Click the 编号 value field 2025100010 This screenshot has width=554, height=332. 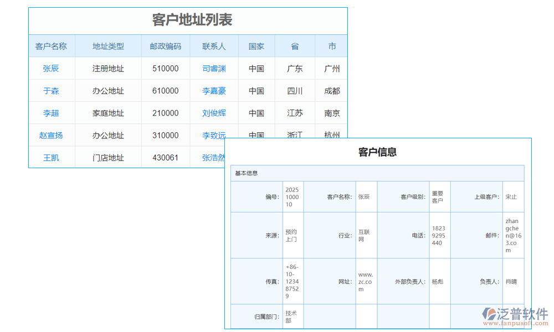coord(293,197)
